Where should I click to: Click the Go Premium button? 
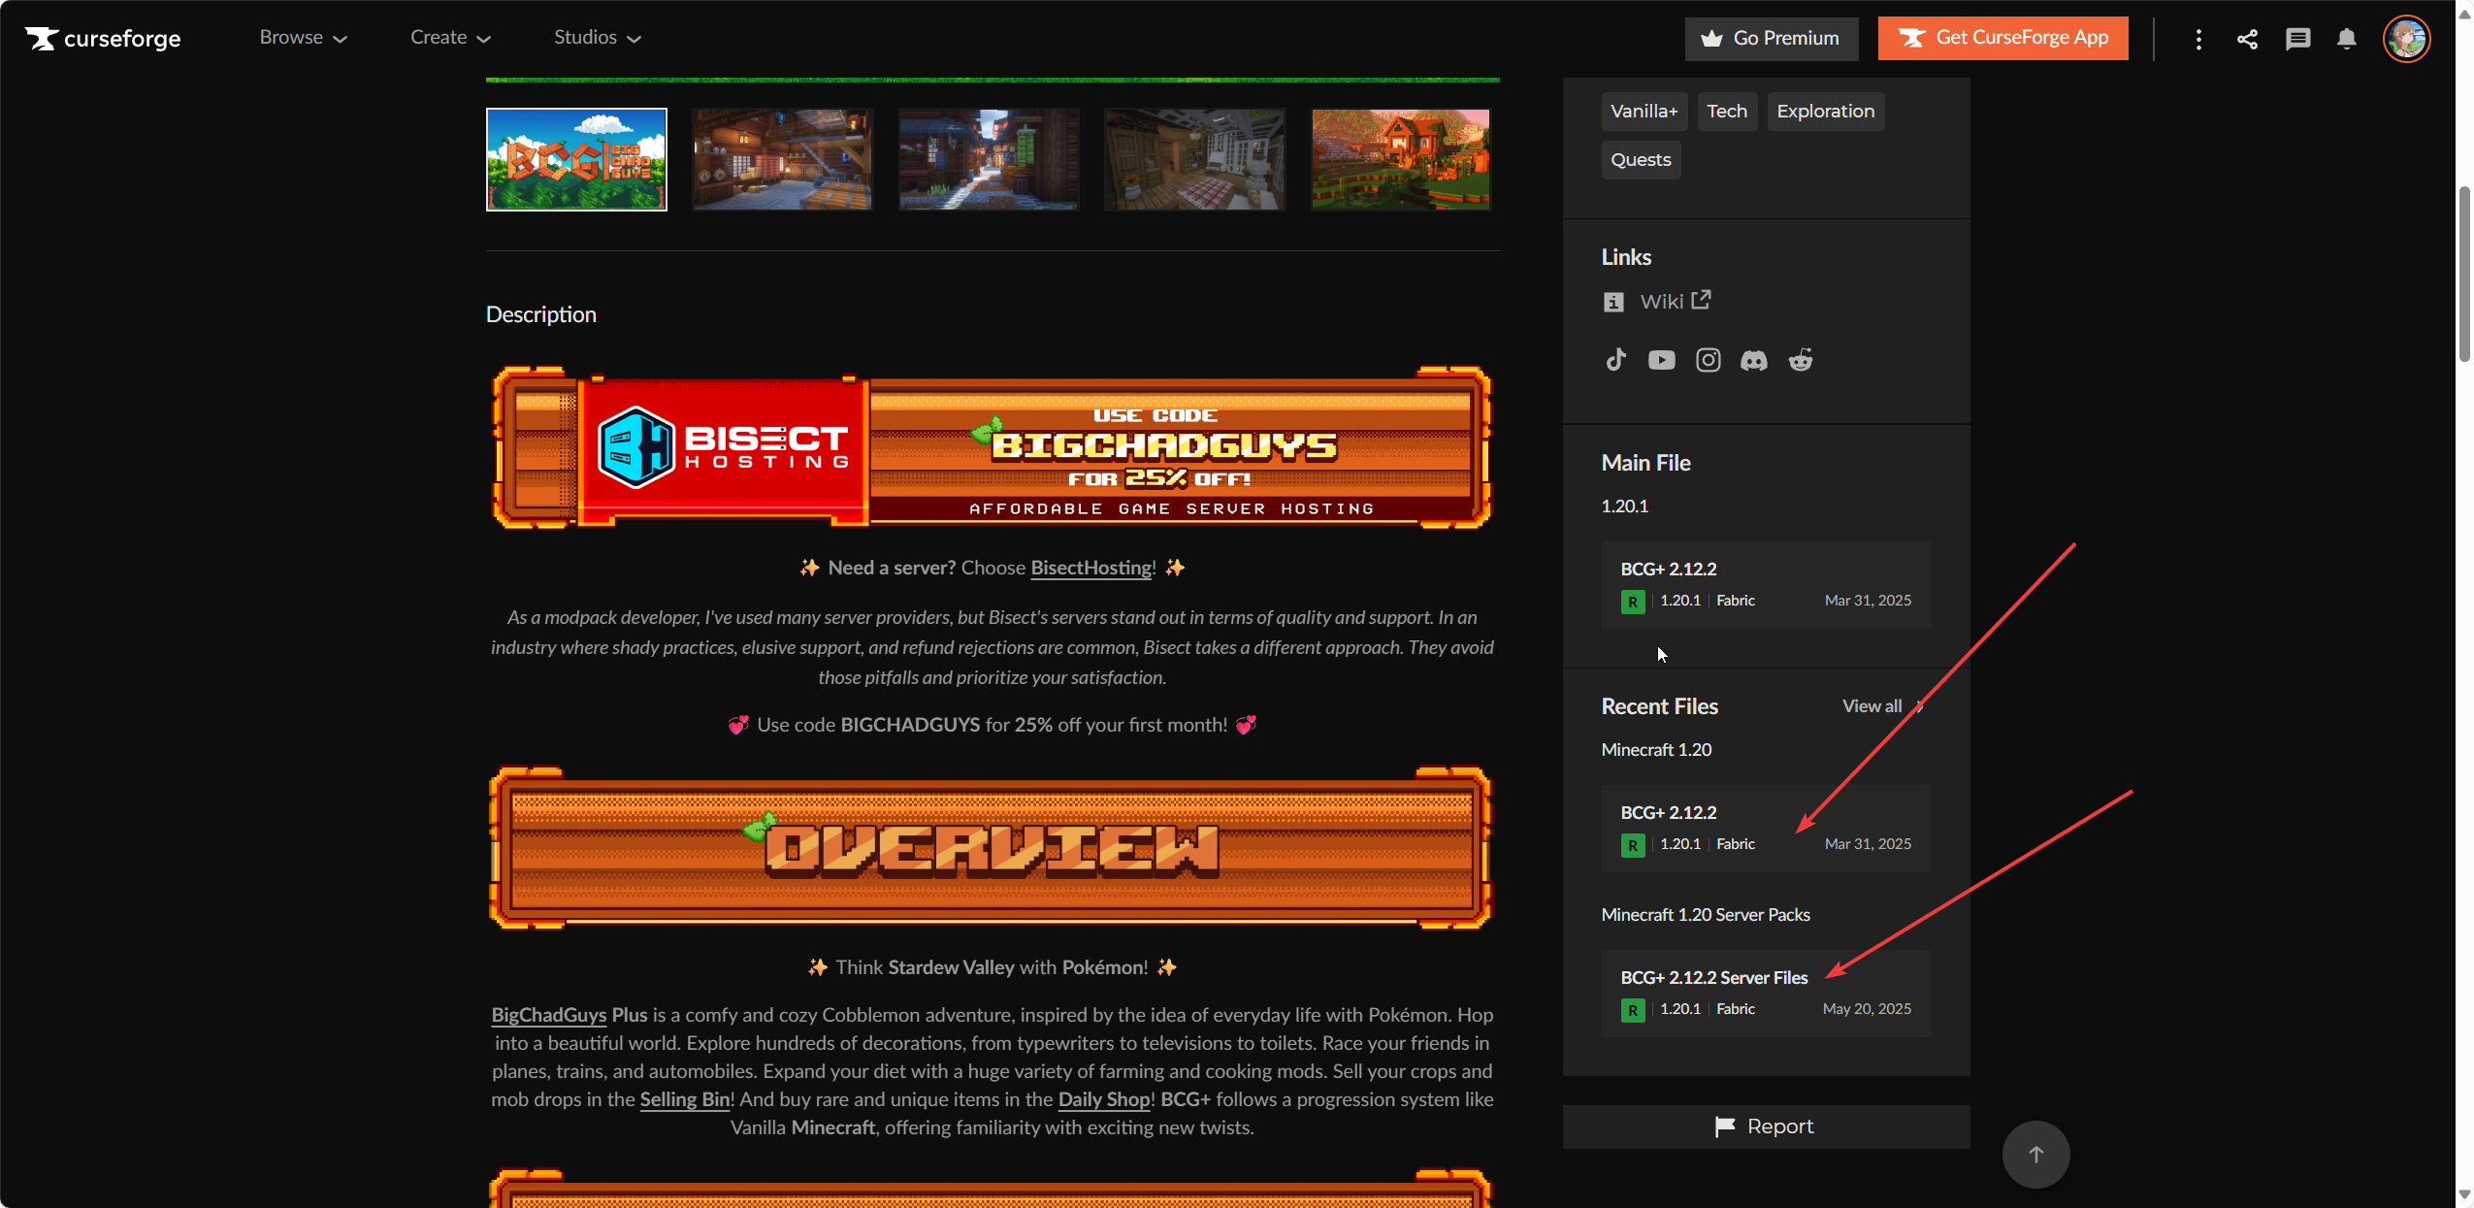tap(1772, 38)
